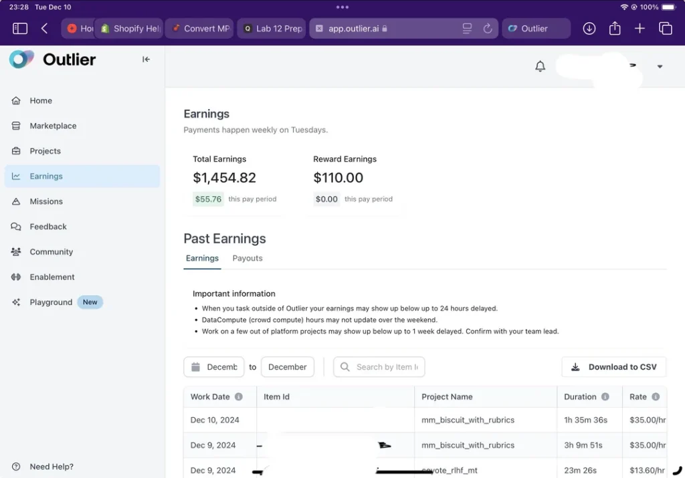685x478 pixels.
Task: Expand the account profile dropdown arrow
Action: [660, 66]
